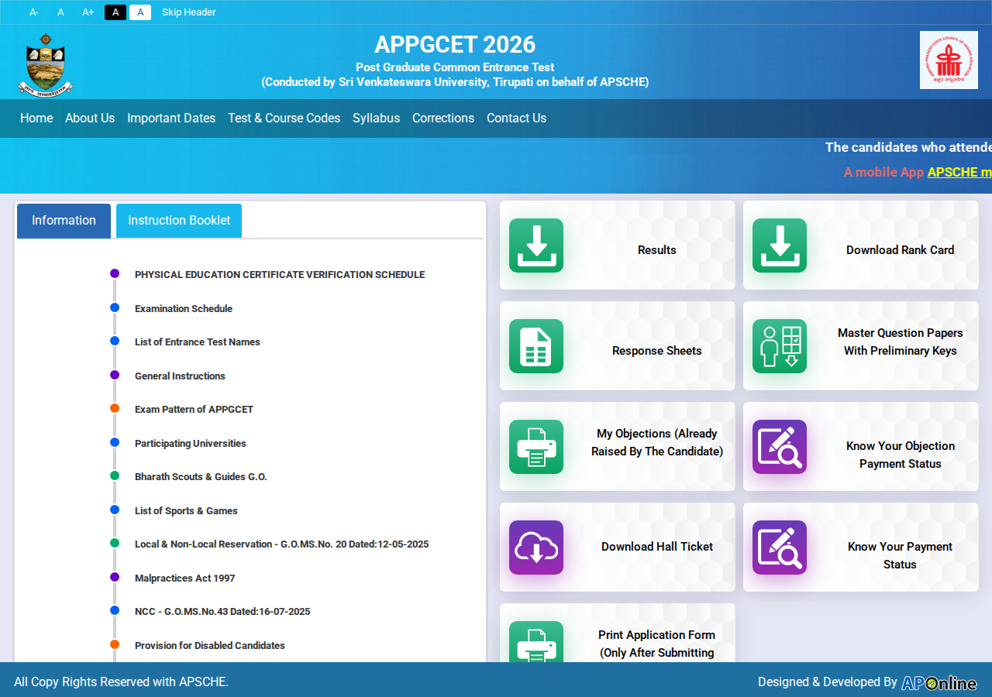Screen dimensions: 992x697
Task: Click the Results card label
Action: pos(657,250)
